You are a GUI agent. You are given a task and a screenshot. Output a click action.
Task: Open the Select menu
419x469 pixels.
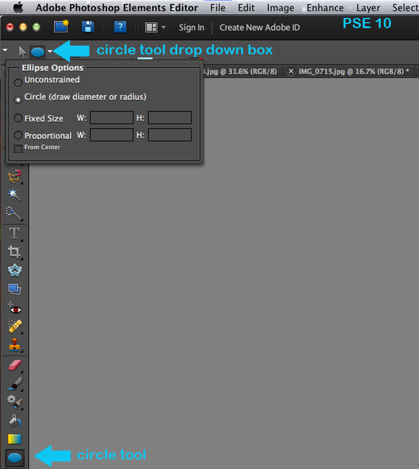(x=406, y=8)
